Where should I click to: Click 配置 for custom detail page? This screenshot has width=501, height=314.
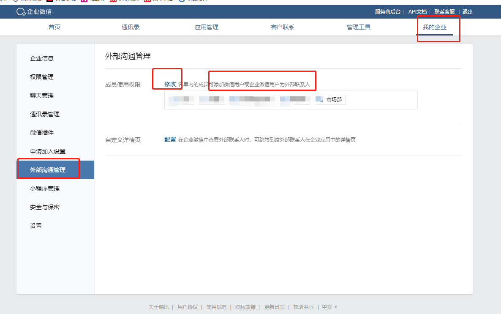coord(170,139)
